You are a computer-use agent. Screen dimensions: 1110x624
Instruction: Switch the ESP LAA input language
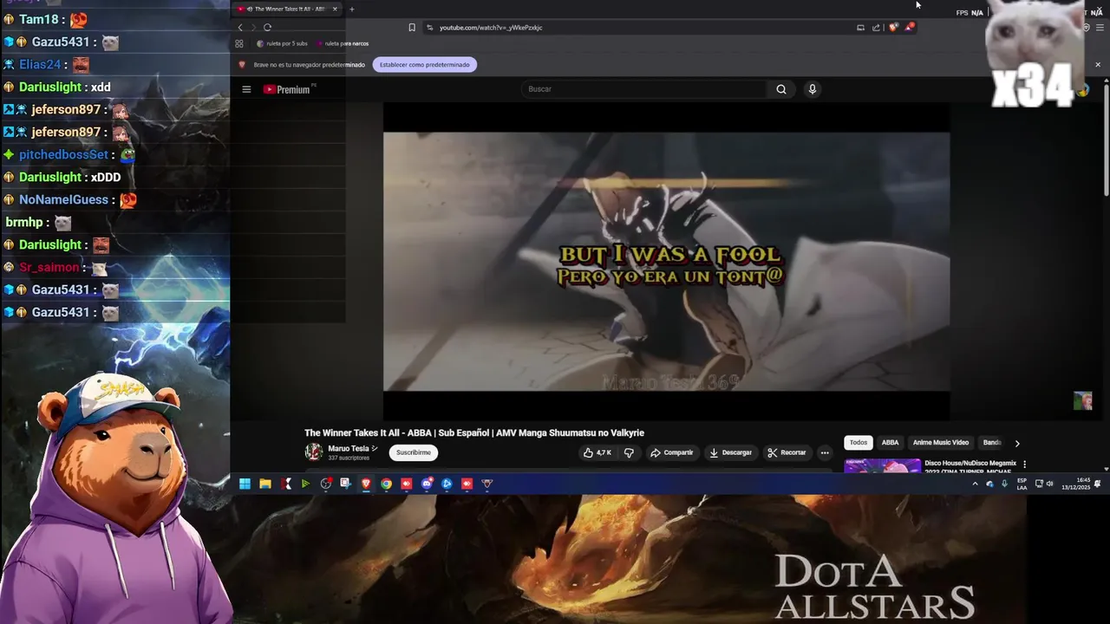pyautogui.click(x=1022, y=484)
